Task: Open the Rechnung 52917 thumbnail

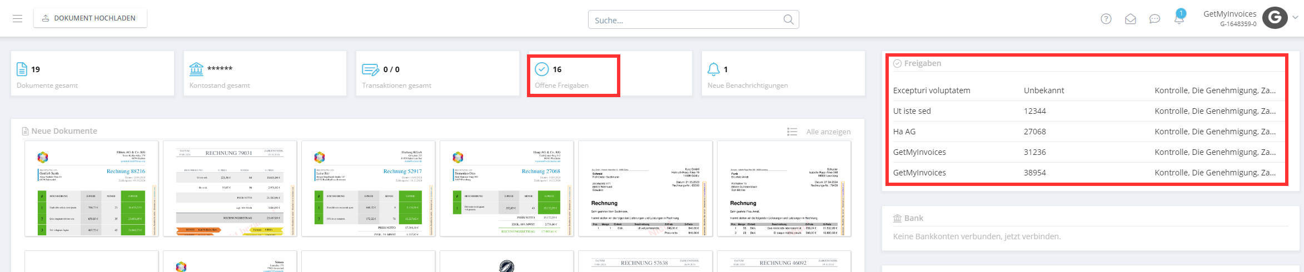Action: pyautogui.click(x=369, y=189)
